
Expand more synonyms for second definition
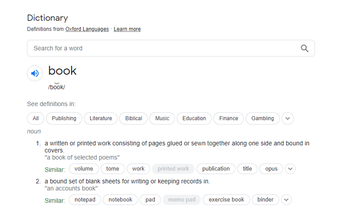pyautogui.click(x=286, y=200)
